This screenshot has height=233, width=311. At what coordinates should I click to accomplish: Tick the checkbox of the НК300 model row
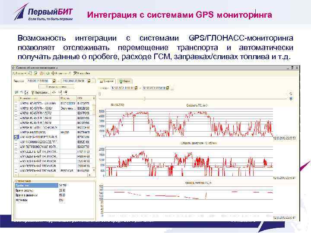pos(16,132)
